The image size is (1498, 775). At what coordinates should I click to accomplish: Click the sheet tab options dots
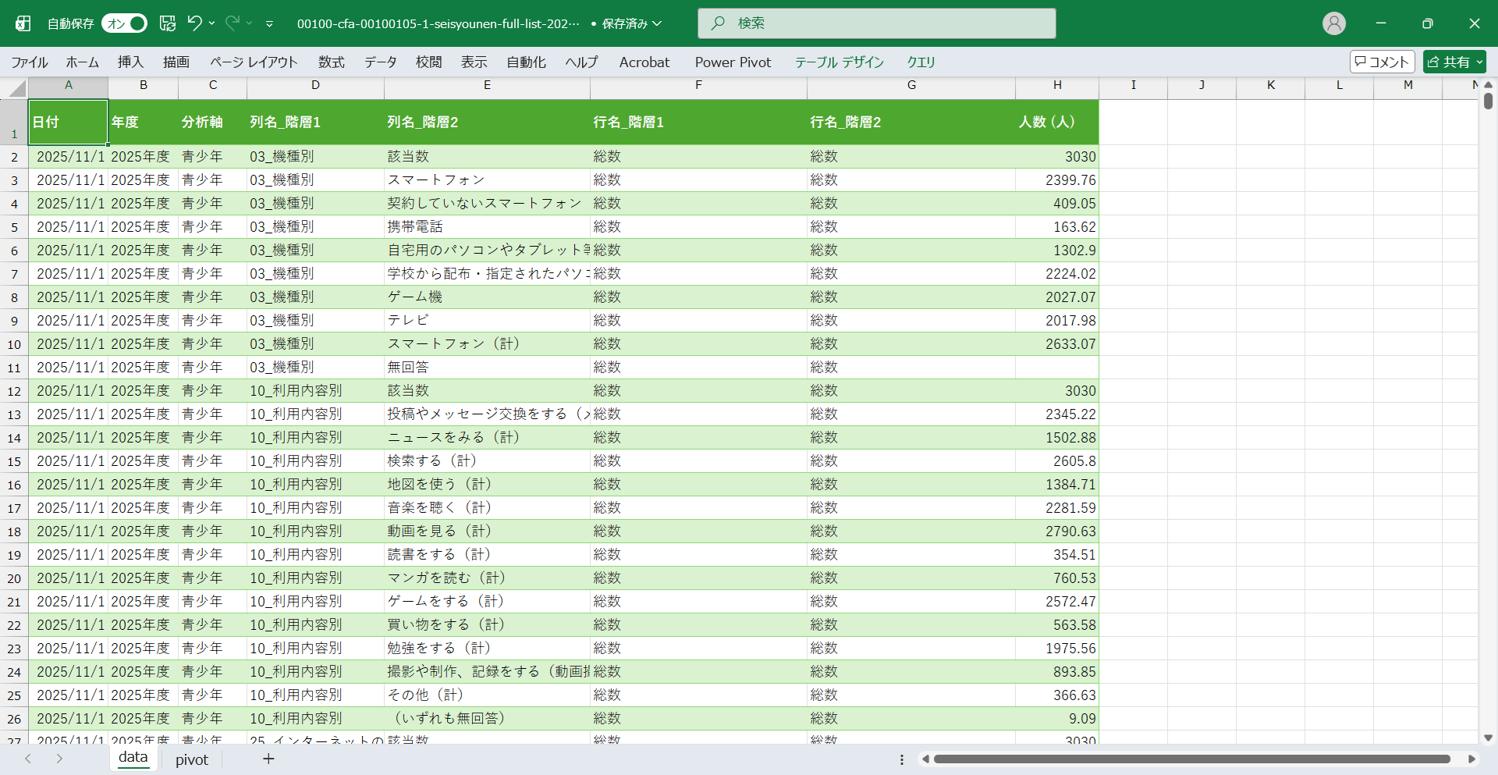pyautogui.click(x=902, y=759)
